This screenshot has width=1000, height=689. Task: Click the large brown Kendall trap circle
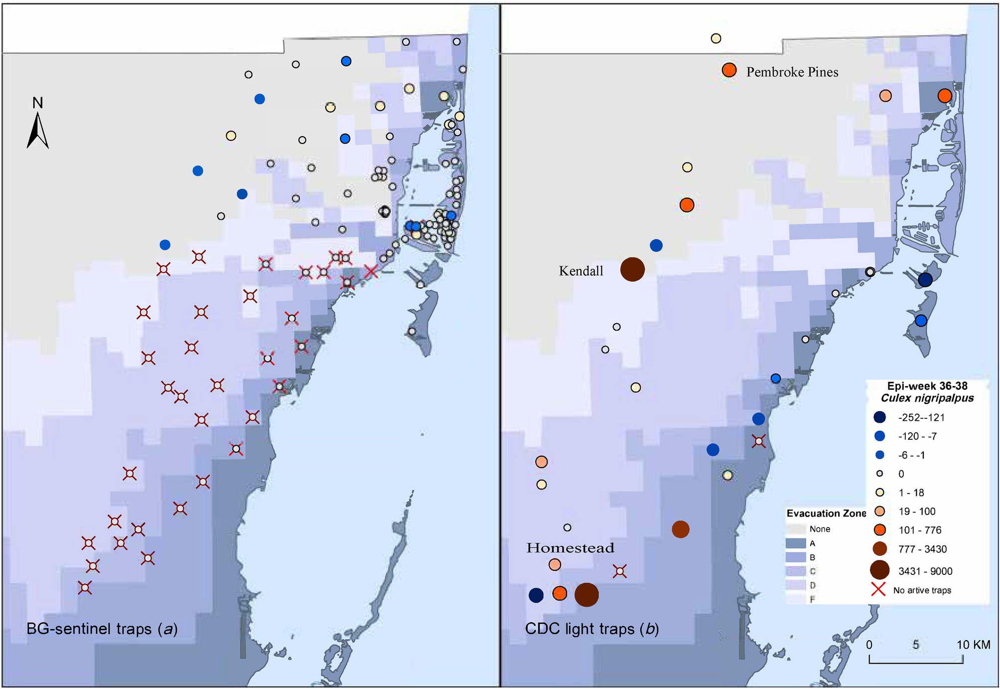coord(632,270)
